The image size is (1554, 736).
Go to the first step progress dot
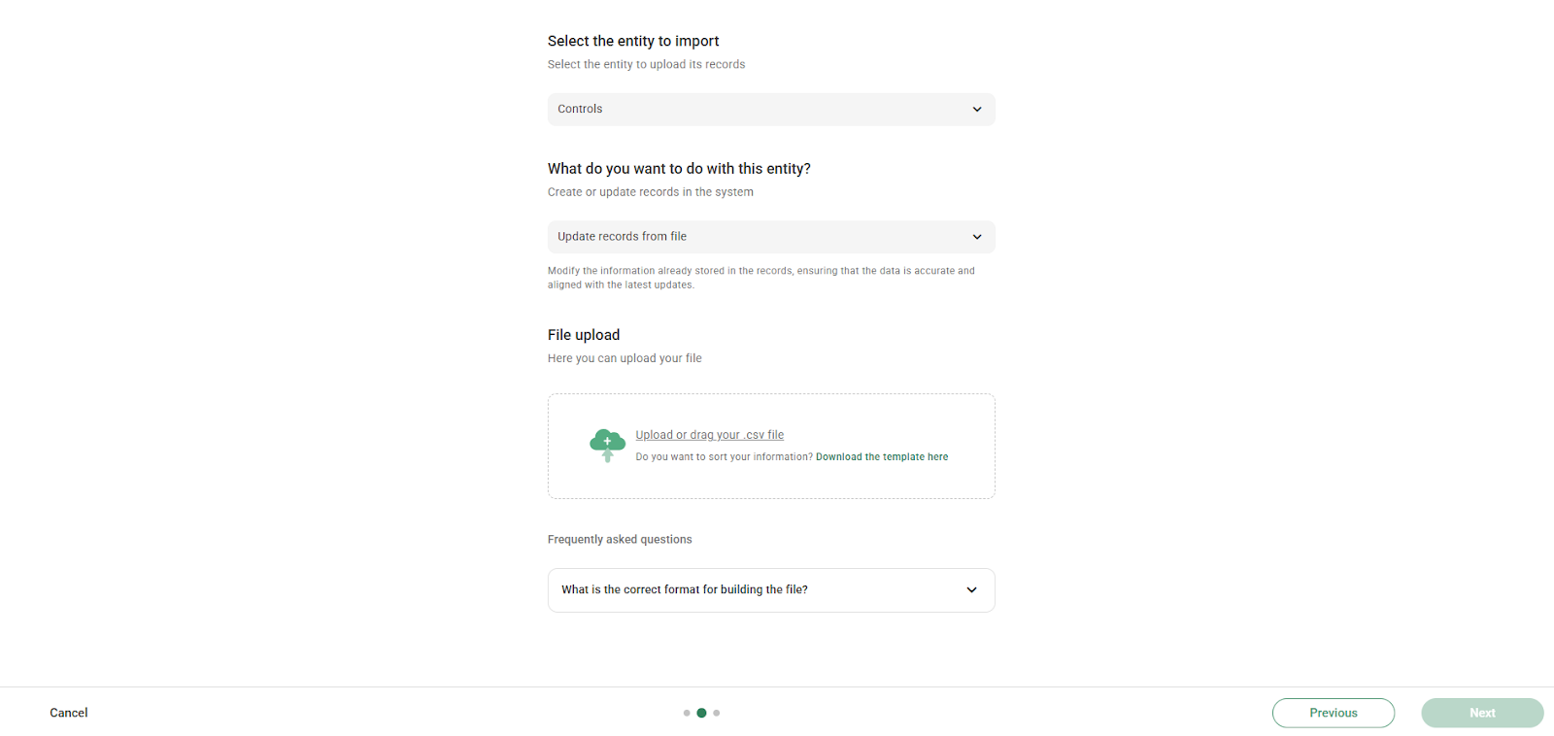pos(687,713)
